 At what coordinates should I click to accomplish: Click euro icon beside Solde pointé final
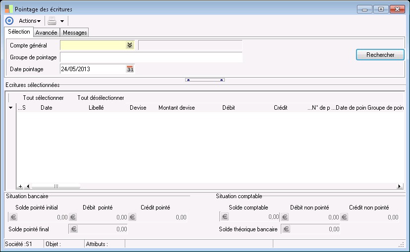pyautogui.click(x=73, y=229)
